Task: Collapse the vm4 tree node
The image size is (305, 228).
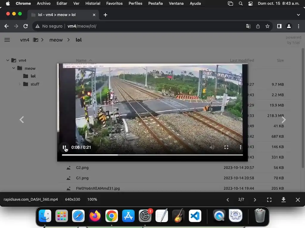Action: 7,60
